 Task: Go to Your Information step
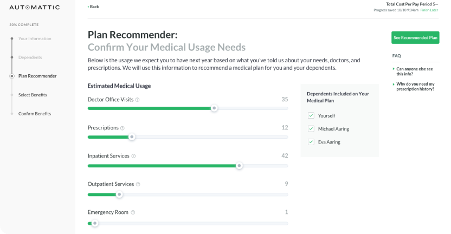point(35,38)
